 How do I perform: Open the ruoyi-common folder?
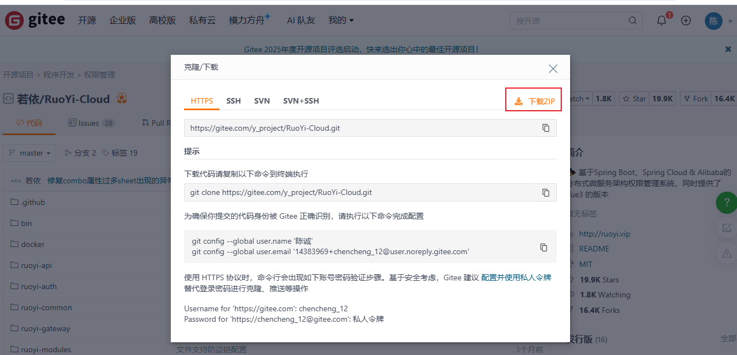(x=47, y=307)
